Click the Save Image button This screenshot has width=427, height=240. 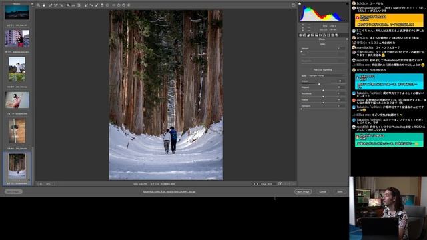coord(13,191)
